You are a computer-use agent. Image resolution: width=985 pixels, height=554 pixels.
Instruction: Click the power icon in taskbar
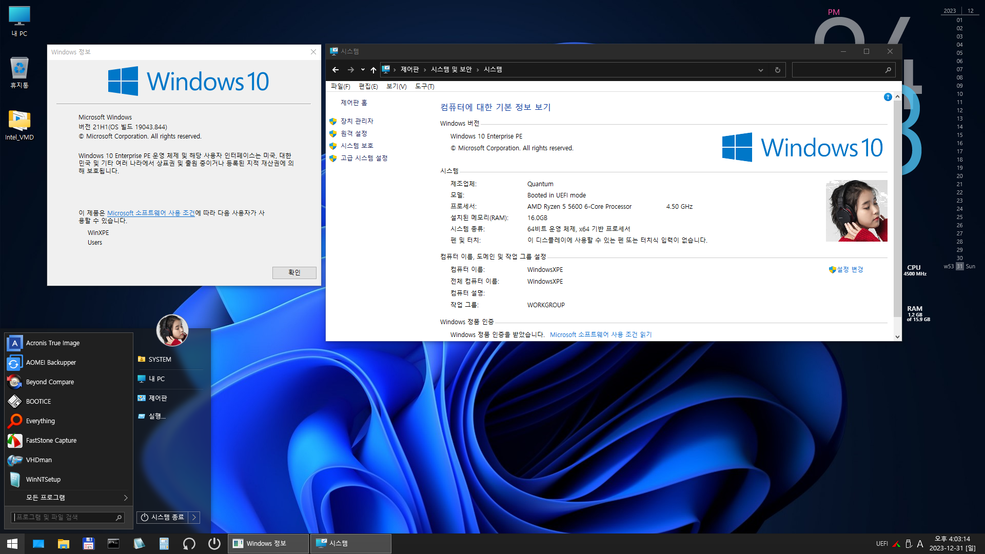point(214,544)
